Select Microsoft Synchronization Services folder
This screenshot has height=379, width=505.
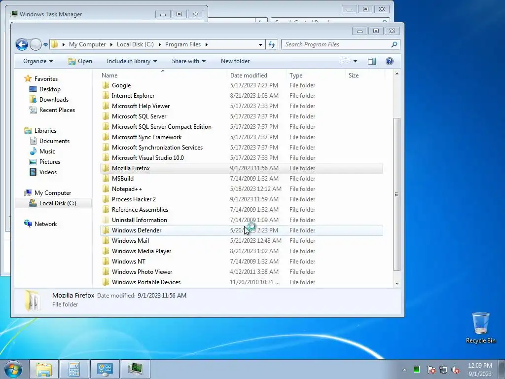[x=157, y=147]
